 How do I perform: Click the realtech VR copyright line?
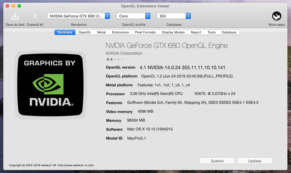pos(52,165)
